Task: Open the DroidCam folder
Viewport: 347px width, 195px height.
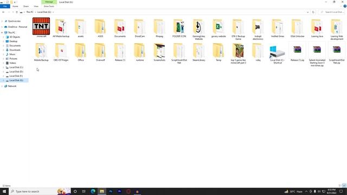Action: pos(140,28)
